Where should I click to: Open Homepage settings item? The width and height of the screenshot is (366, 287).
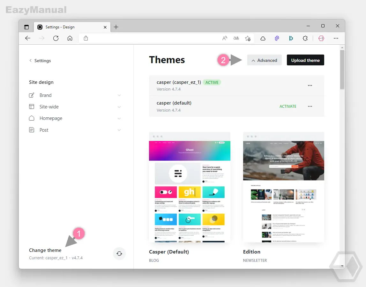tap(75, 118)
